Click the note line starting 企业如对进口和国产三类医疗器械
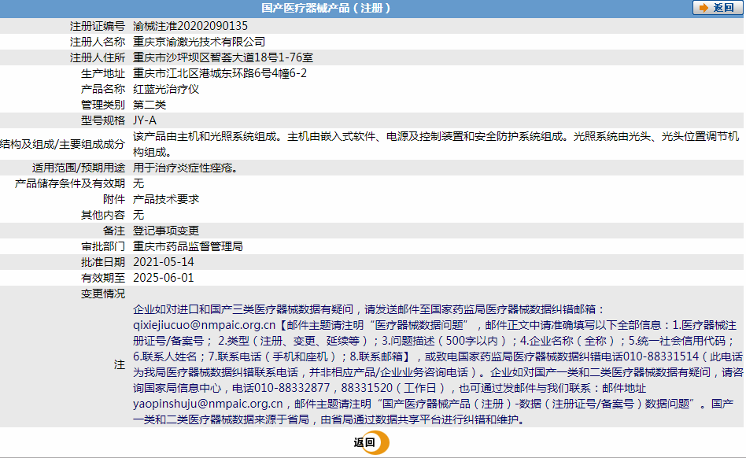Image resolution: width=746 pixels, height=458 pixels. 369,309
